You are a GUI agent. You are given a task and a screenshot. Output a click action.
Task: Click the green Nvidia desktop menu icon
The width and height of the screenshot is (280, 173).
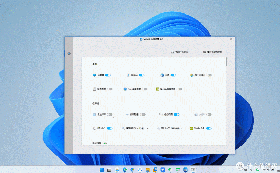coord(158,89)
